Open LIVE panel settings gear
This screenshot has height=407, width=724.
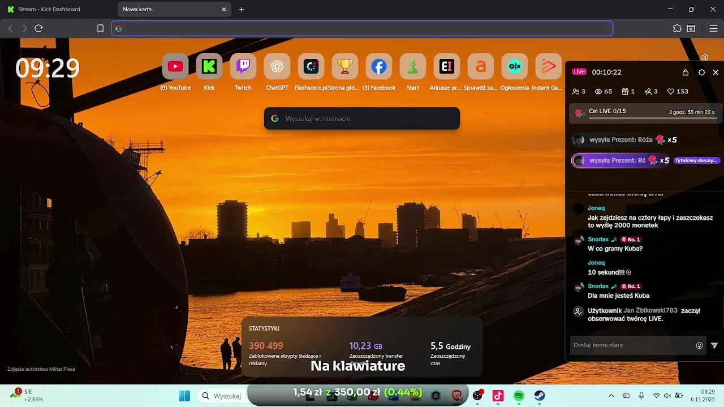pos(701,72)
